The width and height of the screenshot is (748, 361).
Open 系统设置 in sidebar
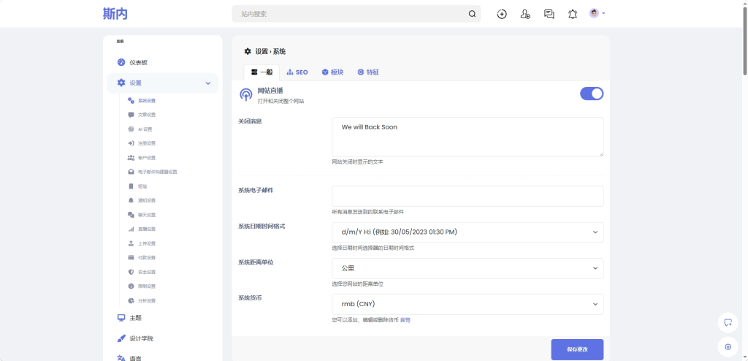tap(146, 101)
